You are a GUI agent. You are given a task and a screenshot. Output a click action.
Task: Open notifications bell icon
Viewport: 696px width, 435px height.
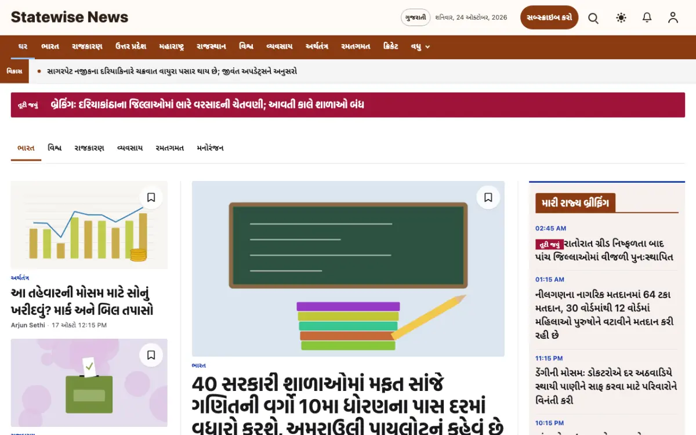tap(647, 18)
